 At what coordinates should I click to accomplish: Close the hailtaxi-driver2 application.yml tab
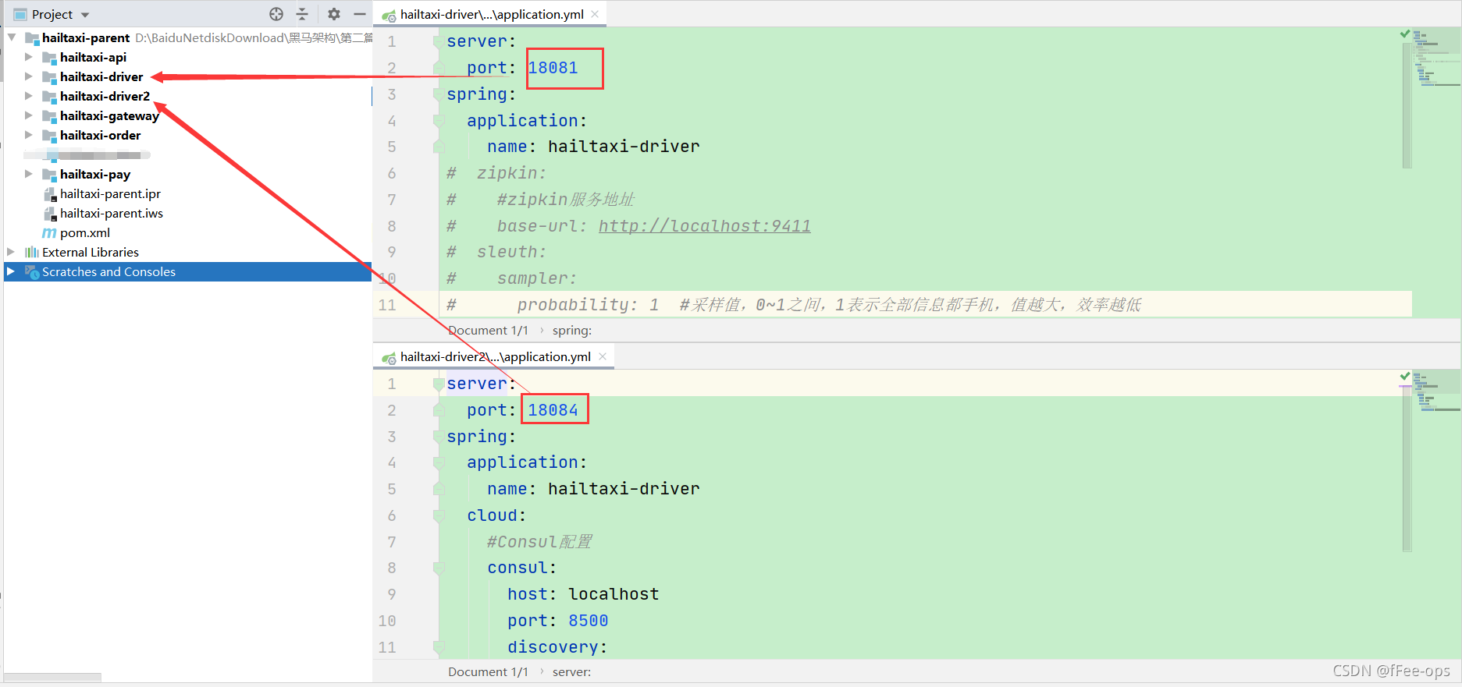tap(603, 356)
